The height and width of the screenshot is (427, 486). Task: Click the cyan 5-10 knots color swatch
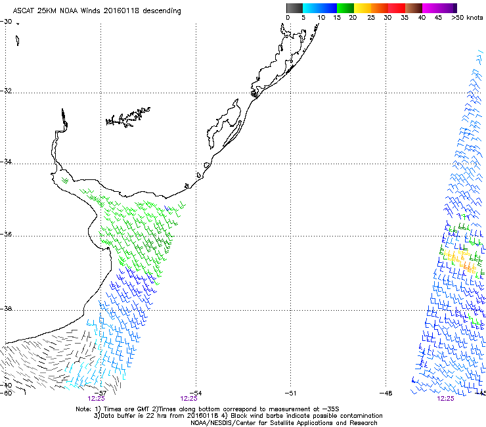click(311, 8)
